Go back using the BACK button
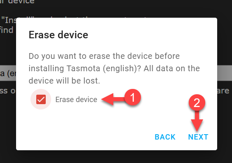Viewport: 232px width, 163px height. 165,137
